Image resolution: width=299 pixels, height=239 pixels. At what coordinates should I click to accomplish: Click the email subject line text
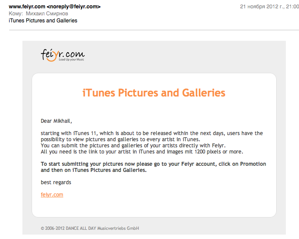43,21
